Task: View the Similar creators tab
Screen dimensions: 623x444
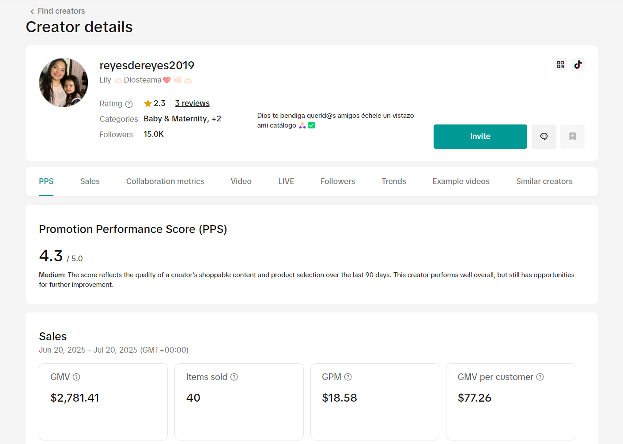Action: (544, 181)
